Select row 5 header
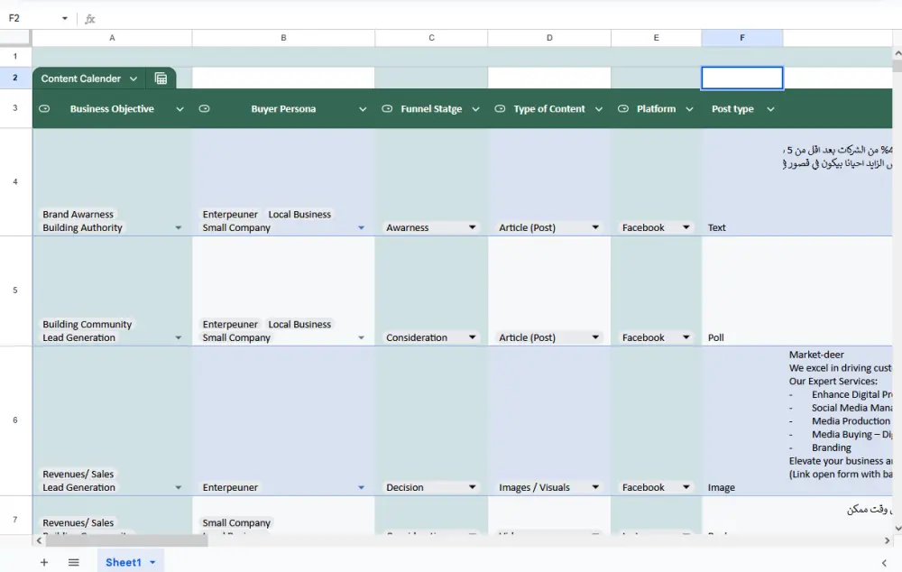Image resolution: width=902 pixels, height=572 pixels. [15, 291]
